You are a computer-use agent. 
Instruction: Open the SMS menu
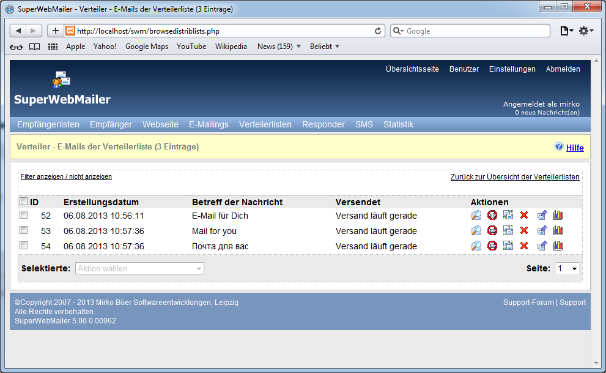(x=364, y=124)
